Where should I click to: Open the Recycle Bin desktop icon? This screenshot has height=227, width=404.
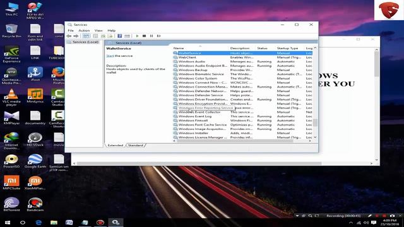11,31
